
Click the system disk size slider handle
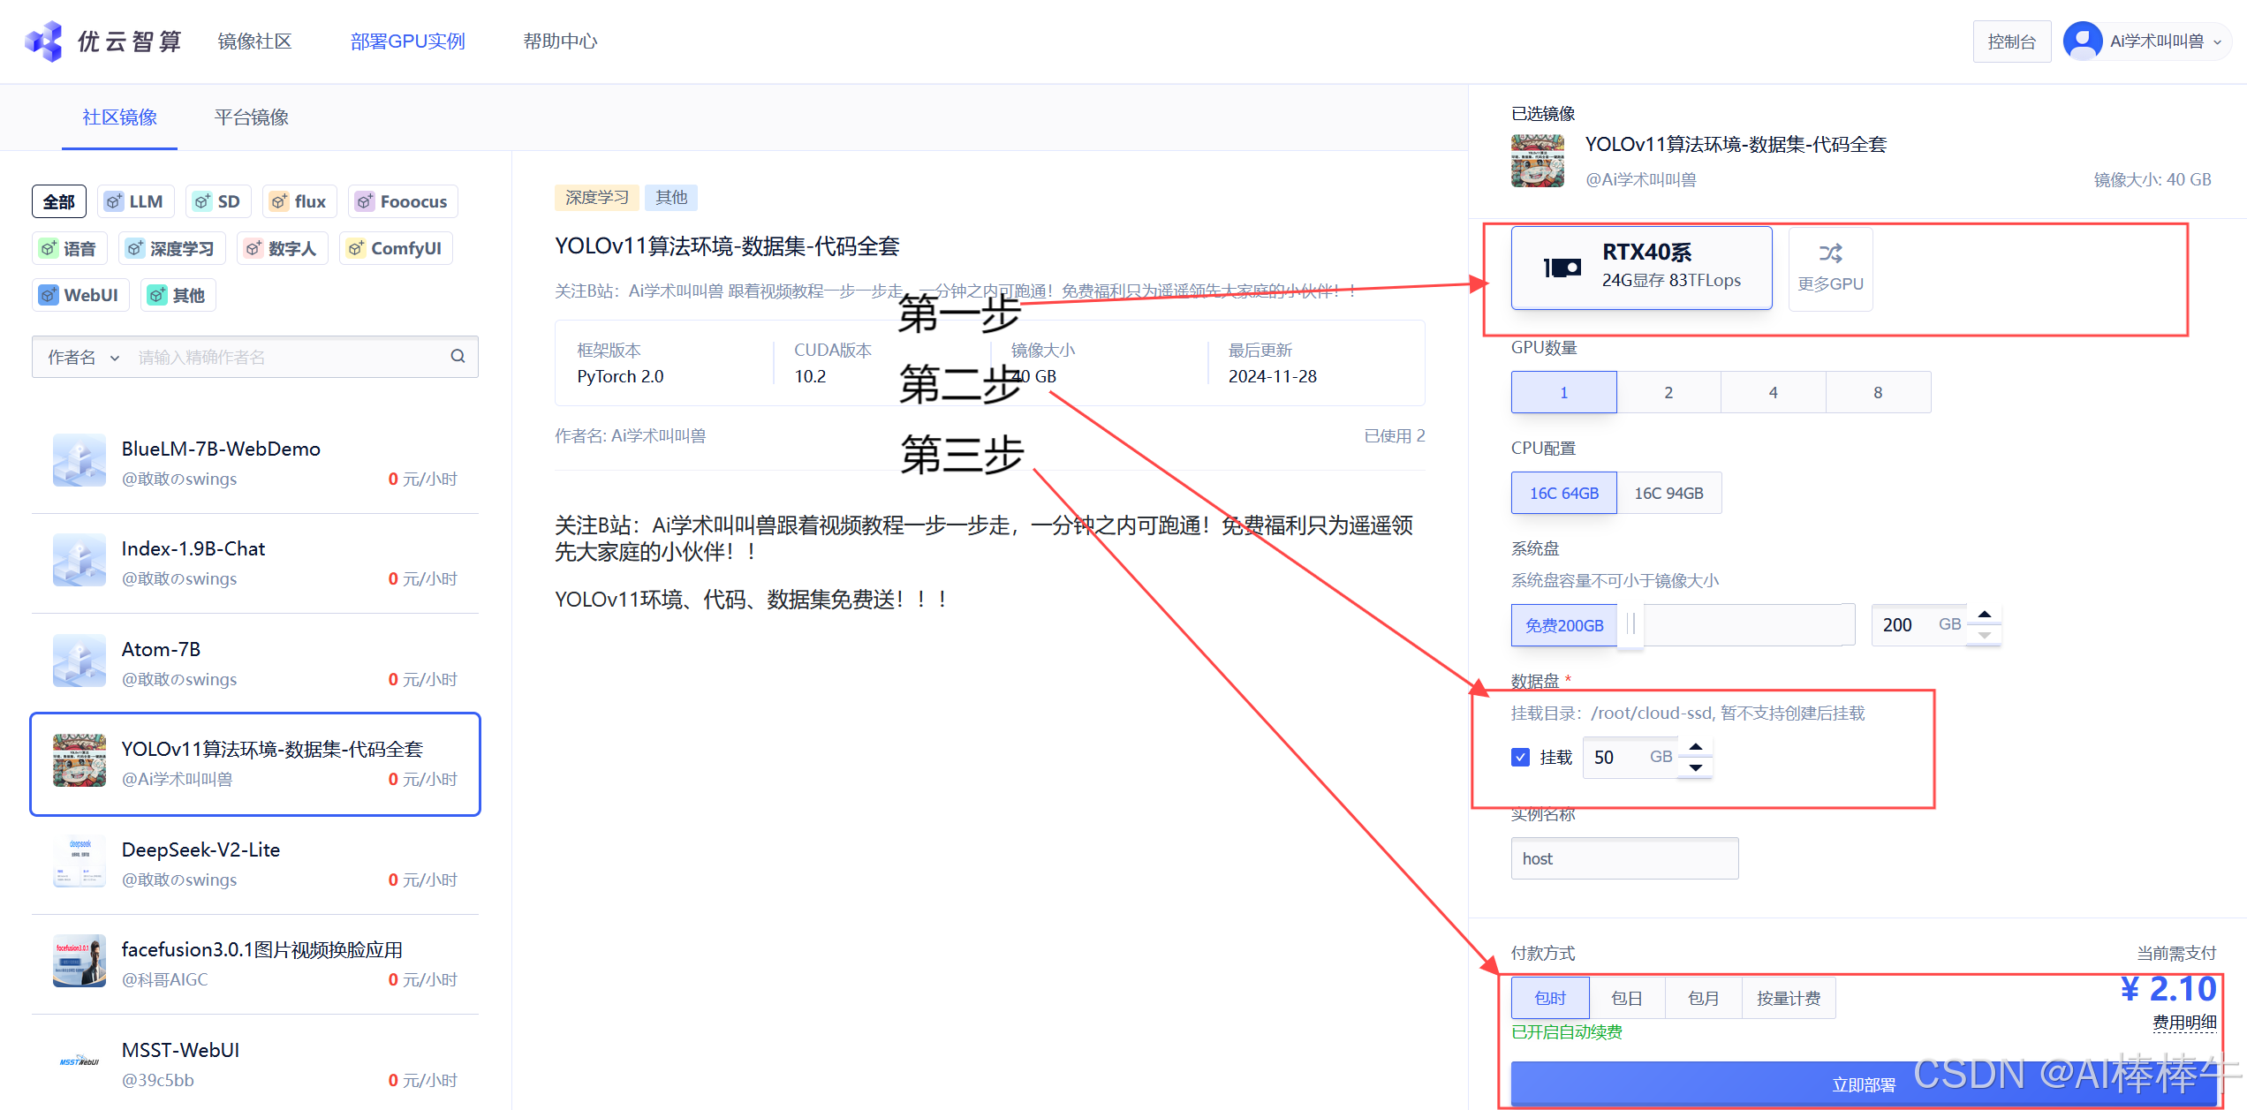click(1630, 624)
